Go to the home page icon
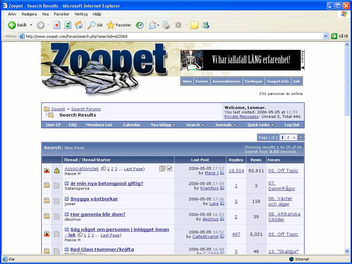The height and width of the screenshot is (264, 352). [79, 25]
